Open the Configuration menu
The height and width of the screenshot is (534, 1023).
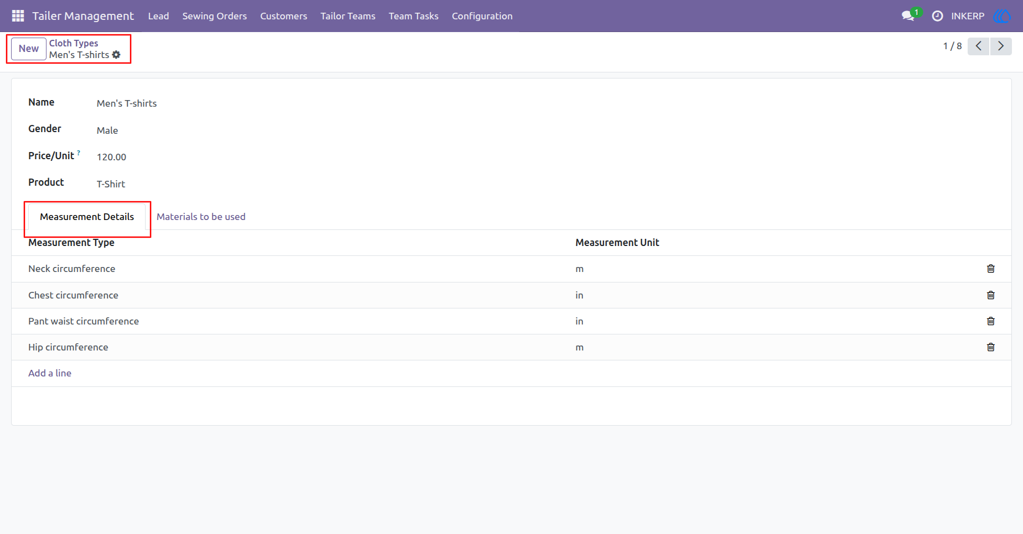(482, 16)
